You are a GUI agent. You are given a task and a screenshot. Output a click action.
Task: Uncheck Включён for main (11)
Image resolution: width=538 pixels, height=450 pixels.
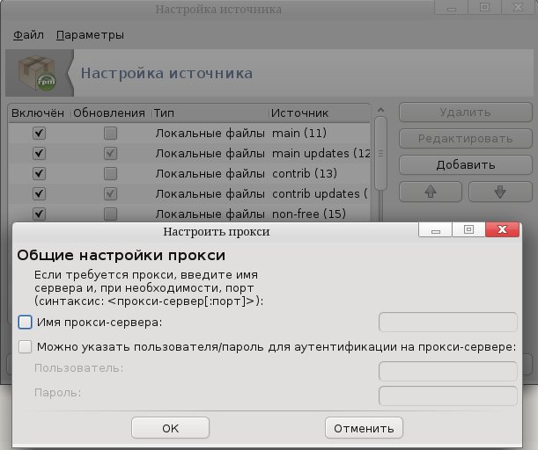(39, 134)
